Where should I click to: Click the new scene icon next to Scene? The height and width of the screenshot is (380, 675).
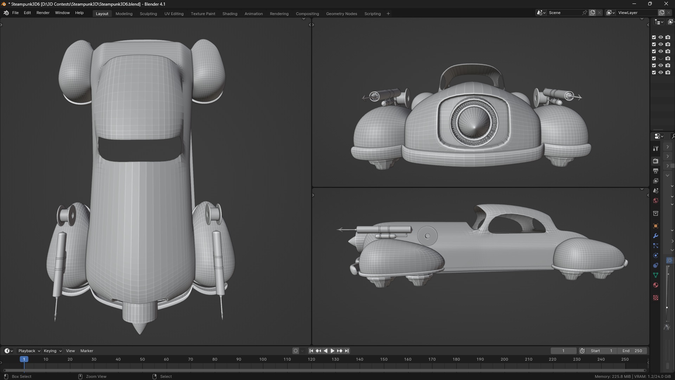(x=592, y=13)
